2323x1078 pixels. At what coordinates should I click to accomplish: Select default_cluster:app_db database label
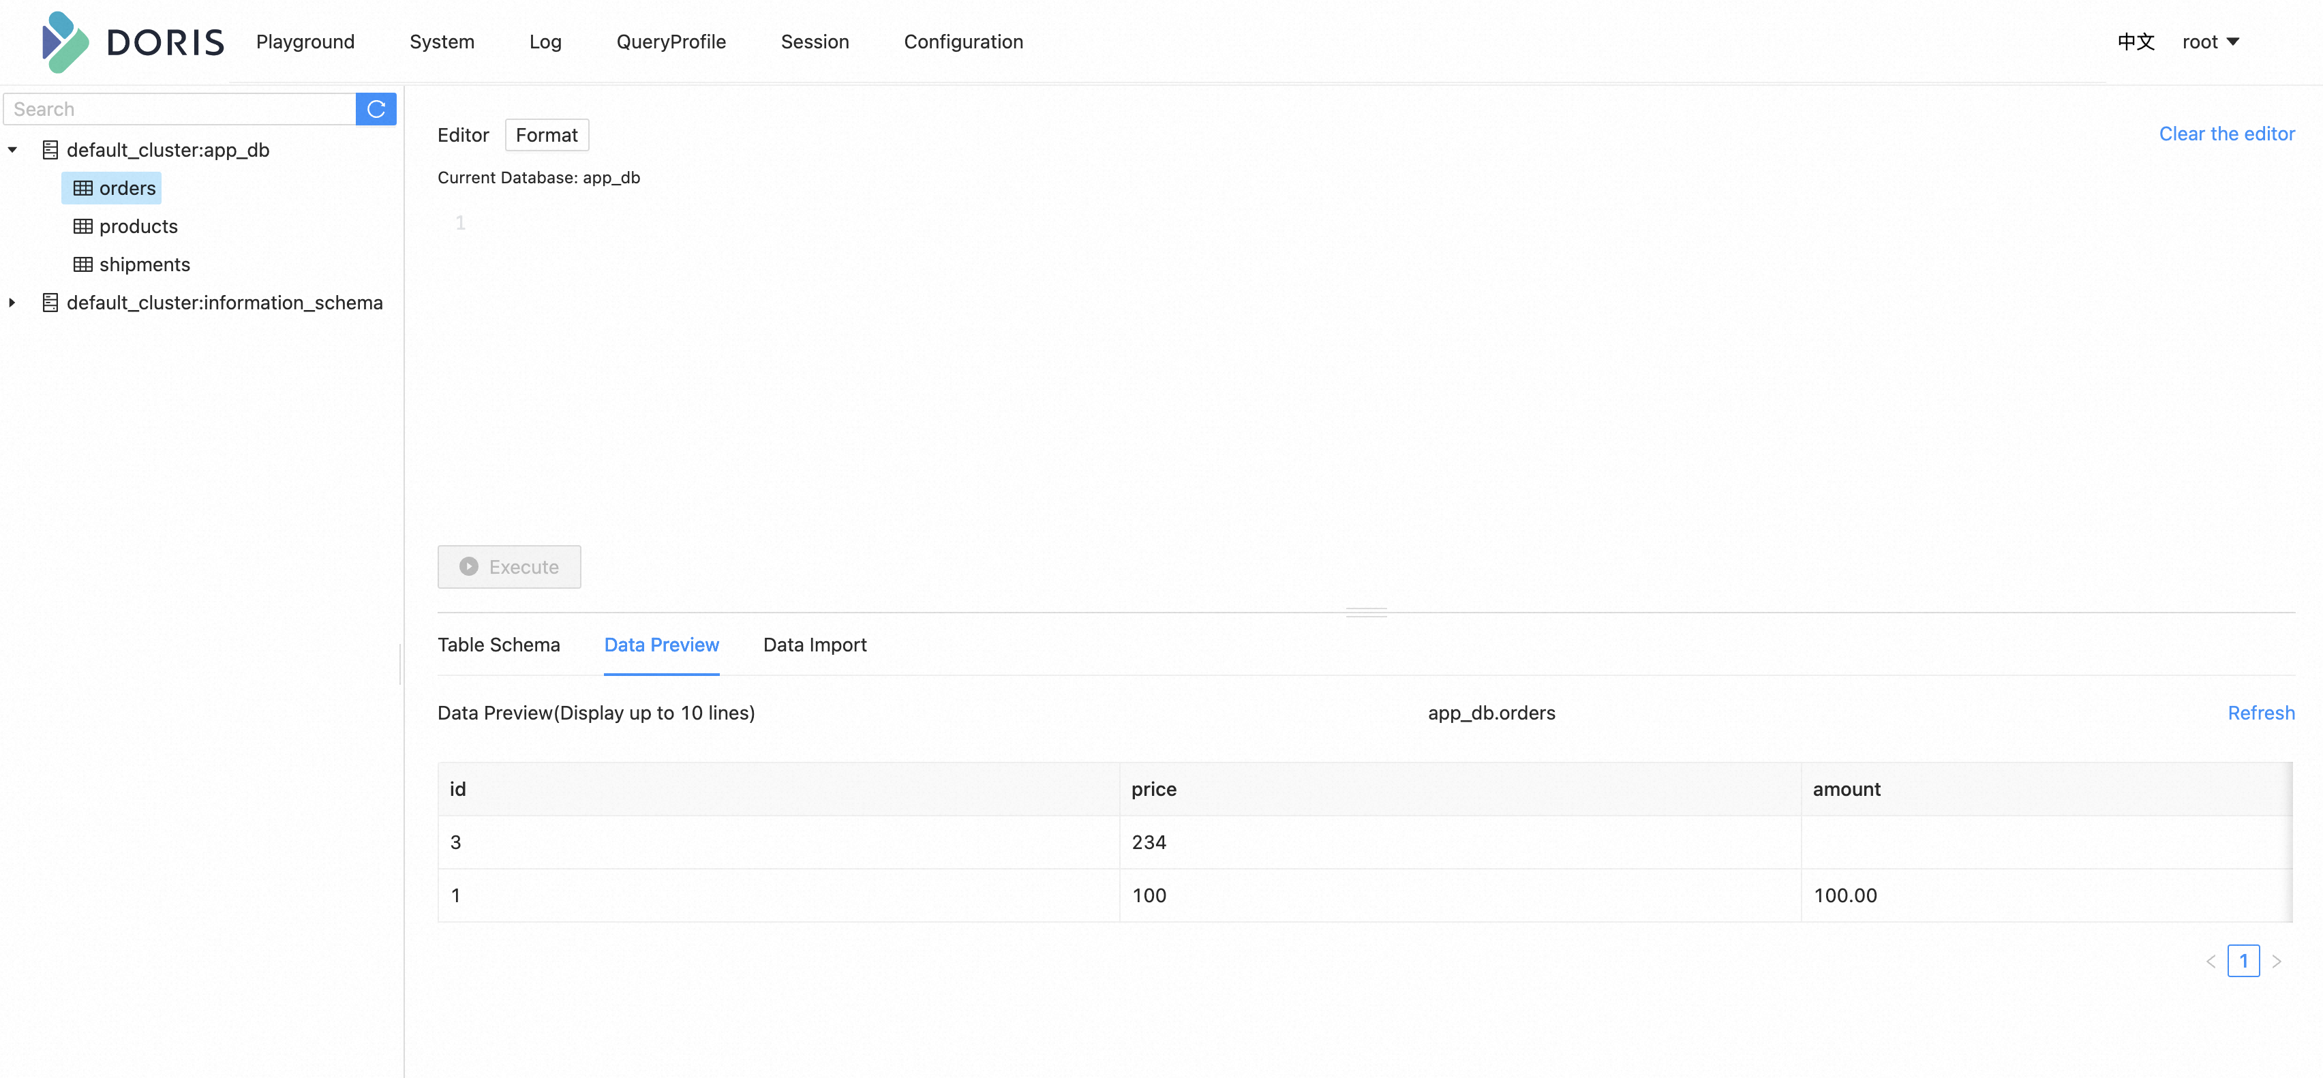point(168,150)
